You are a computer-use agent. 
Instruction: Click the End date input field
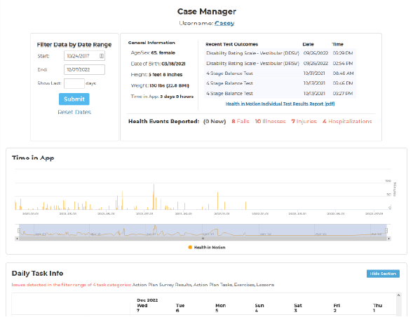(84, 69)
